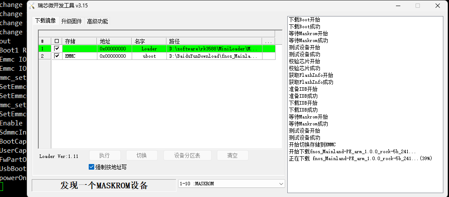The height and width of the screenshot is (197, 449).
Task: Uncheck the uboot row checkbox
Action: [x=57, y=56]
